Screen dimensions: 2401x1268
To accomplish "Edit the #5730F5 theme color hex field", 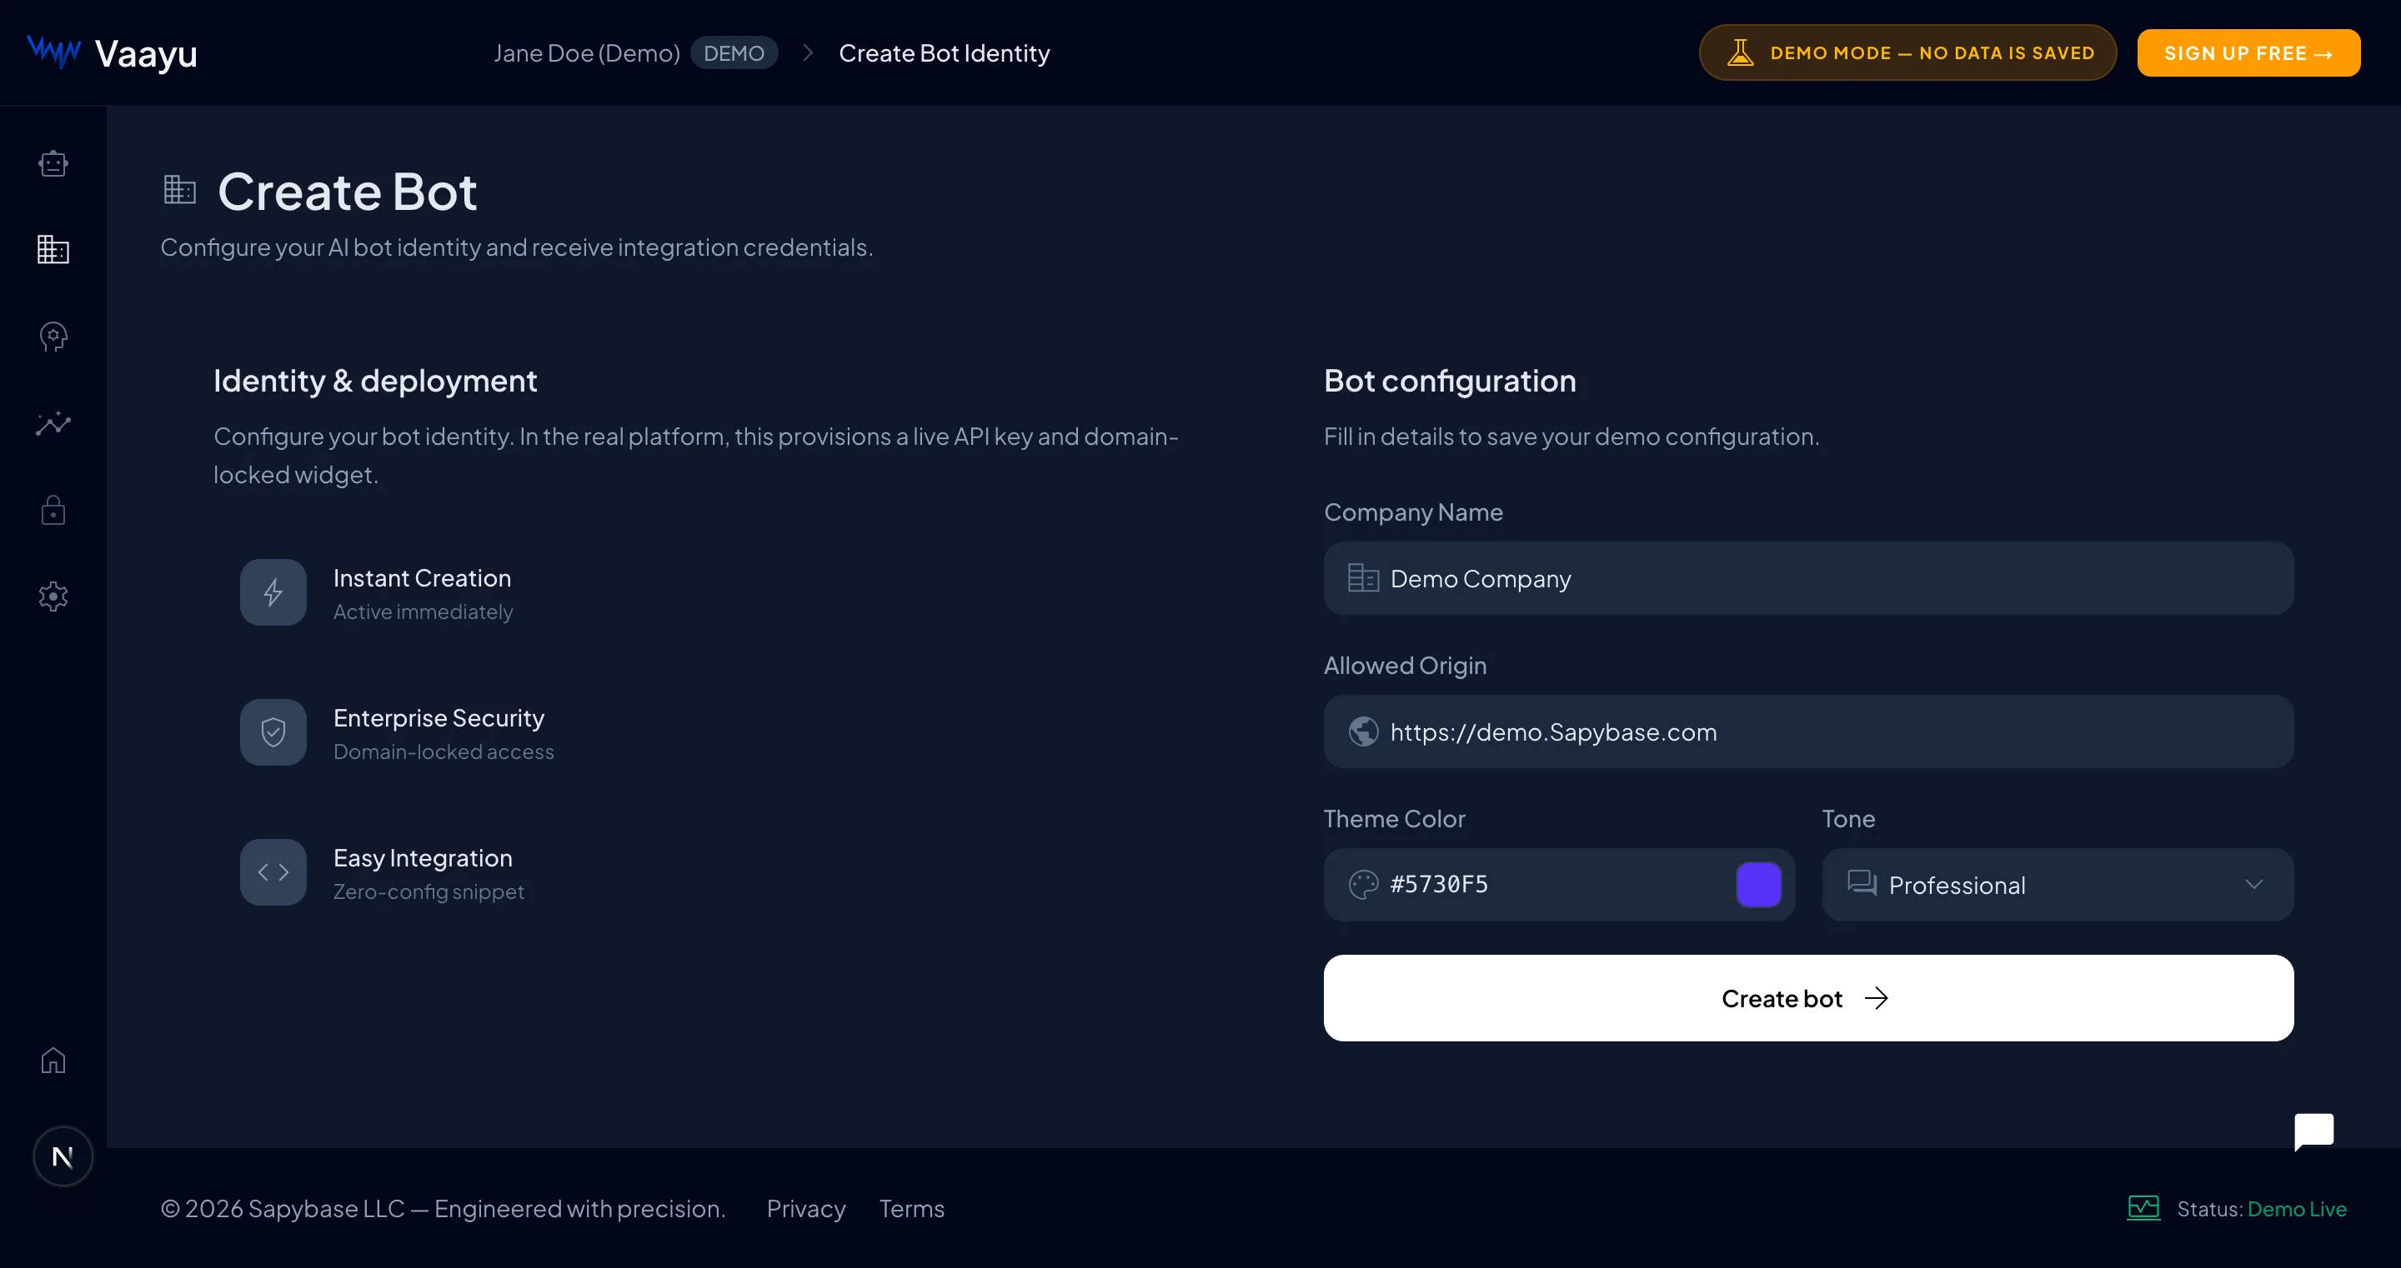I will click(1558, 884).
